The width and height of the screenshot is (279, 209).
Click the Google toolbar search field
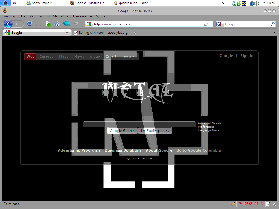pyautogui.click(x=247, y=24)
